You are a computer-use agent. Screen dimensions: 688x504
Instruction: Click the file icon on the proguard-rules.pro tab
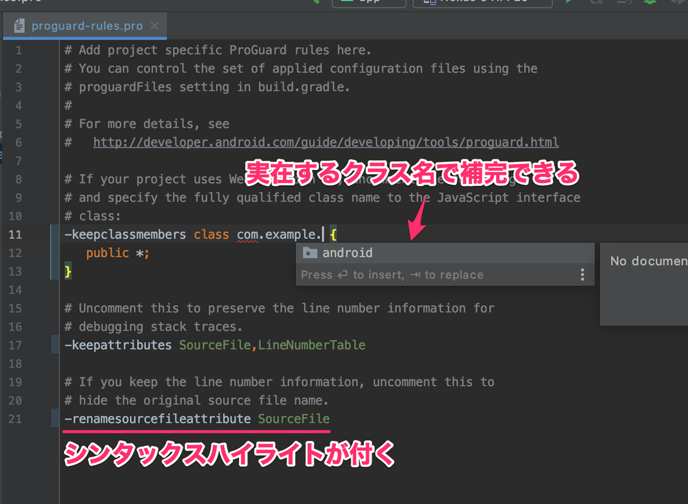click(20, 25)
